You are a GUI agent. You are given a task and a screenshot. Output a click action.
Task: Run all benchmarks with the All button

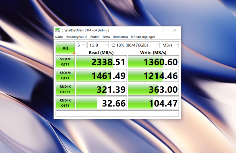pyautogui.click(x=65, y=48)
